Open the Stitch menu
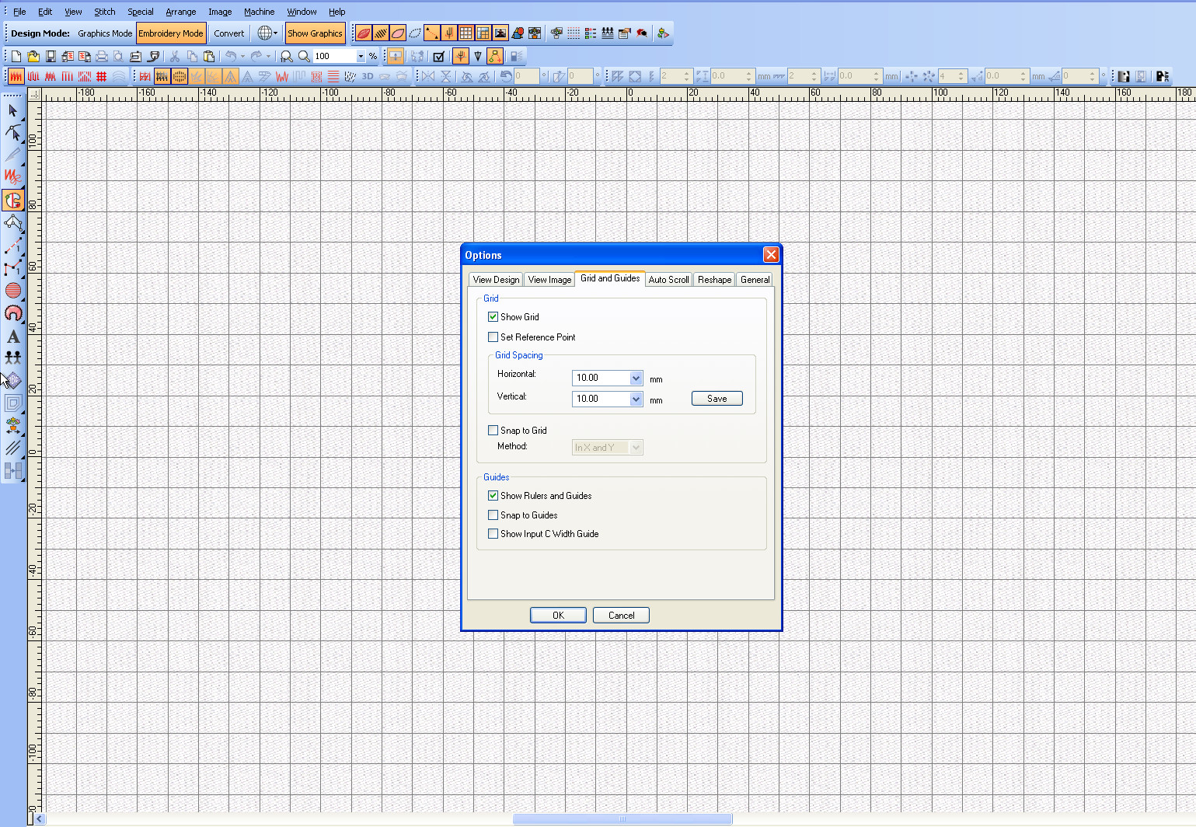1196x827 pixels. click(x=105, y=12)
